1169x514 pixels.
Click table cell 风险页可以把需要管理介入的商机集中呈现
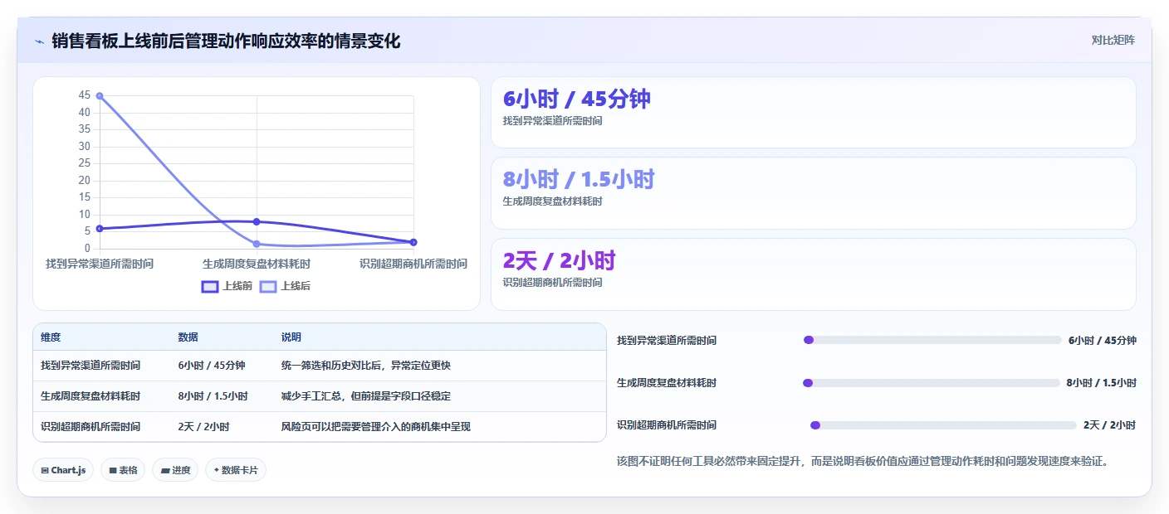click(376, 426)
